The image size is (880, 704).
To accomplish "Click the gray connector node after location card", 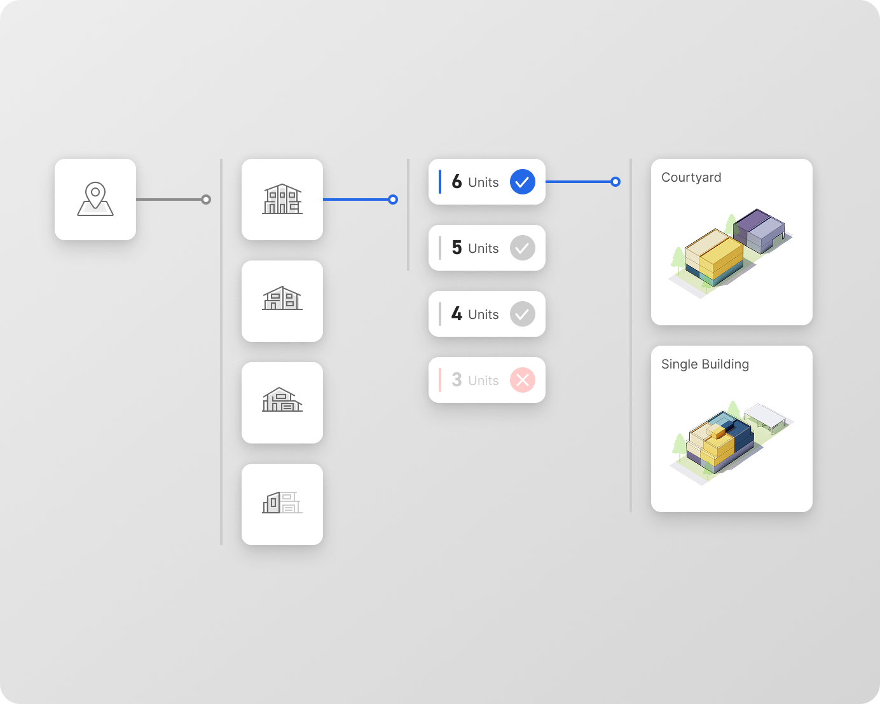I will 206,200.
